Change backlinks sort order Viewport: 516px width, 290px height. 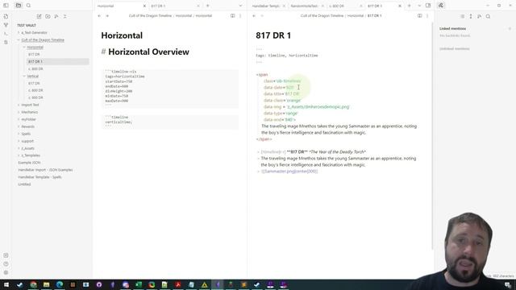pyautogui.click(x=480, y=16)
